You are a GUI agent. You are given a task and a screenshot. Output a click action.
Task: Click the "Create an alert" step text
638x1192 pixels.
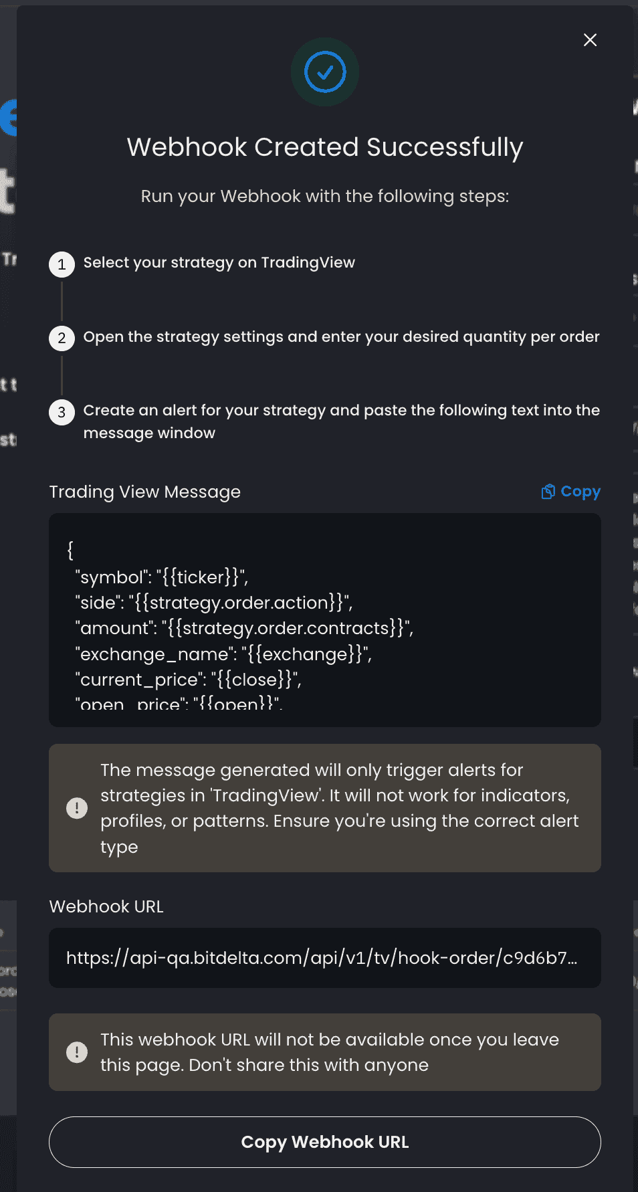(341, 421)
